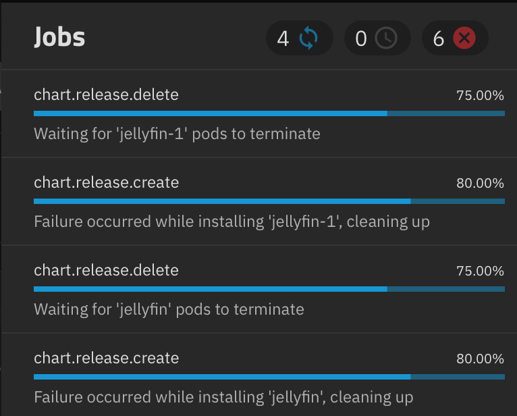
Task: Open the Jobs panel heading
Action: (59, 37)
